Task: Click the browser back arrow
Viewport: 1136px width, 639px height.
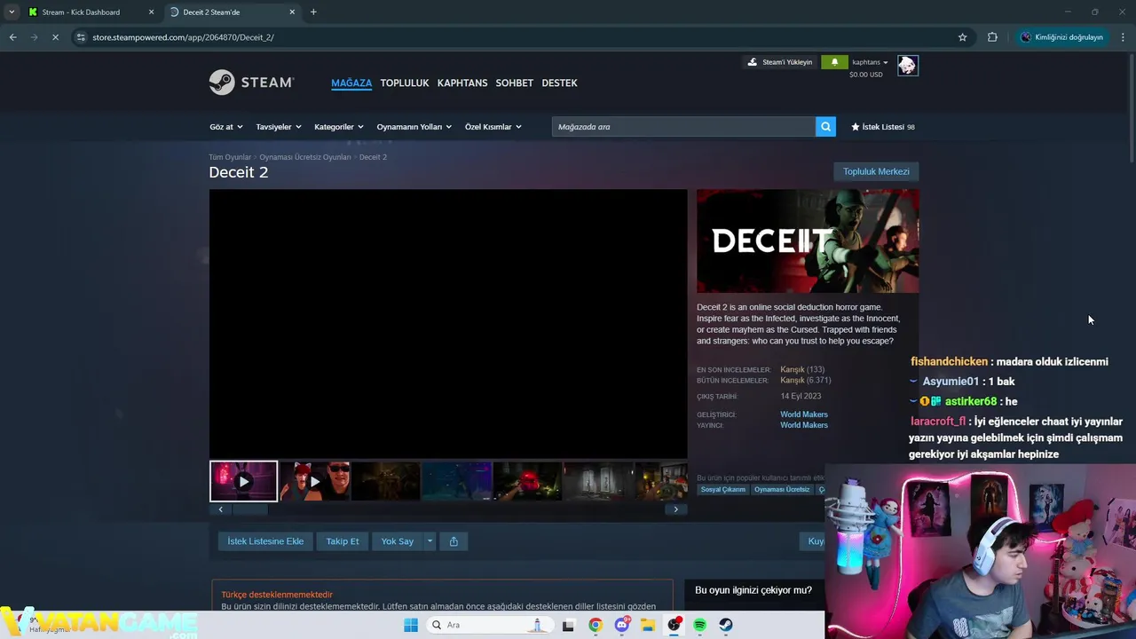Action: tap(12, 37)
